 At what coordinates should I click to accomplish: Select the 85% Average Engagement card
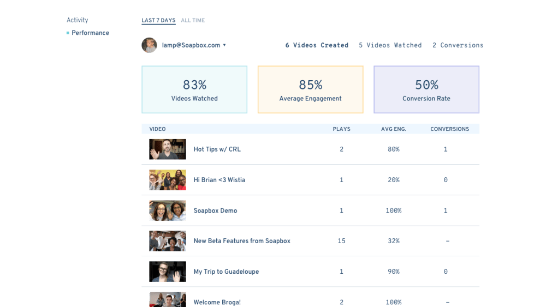[310, 90]
